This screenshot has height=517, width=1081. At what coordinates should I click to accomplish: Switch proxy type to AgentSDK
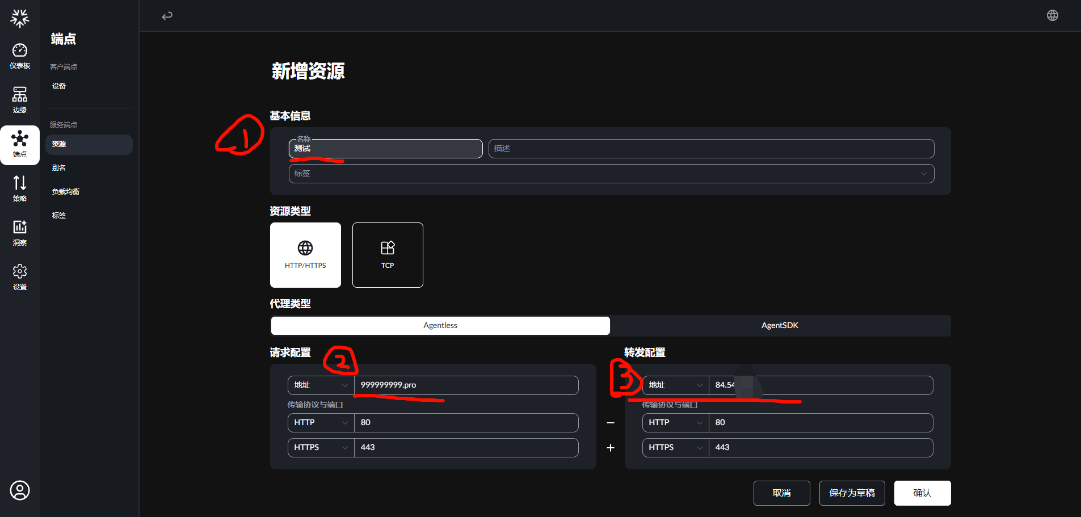tap(780, 326)
